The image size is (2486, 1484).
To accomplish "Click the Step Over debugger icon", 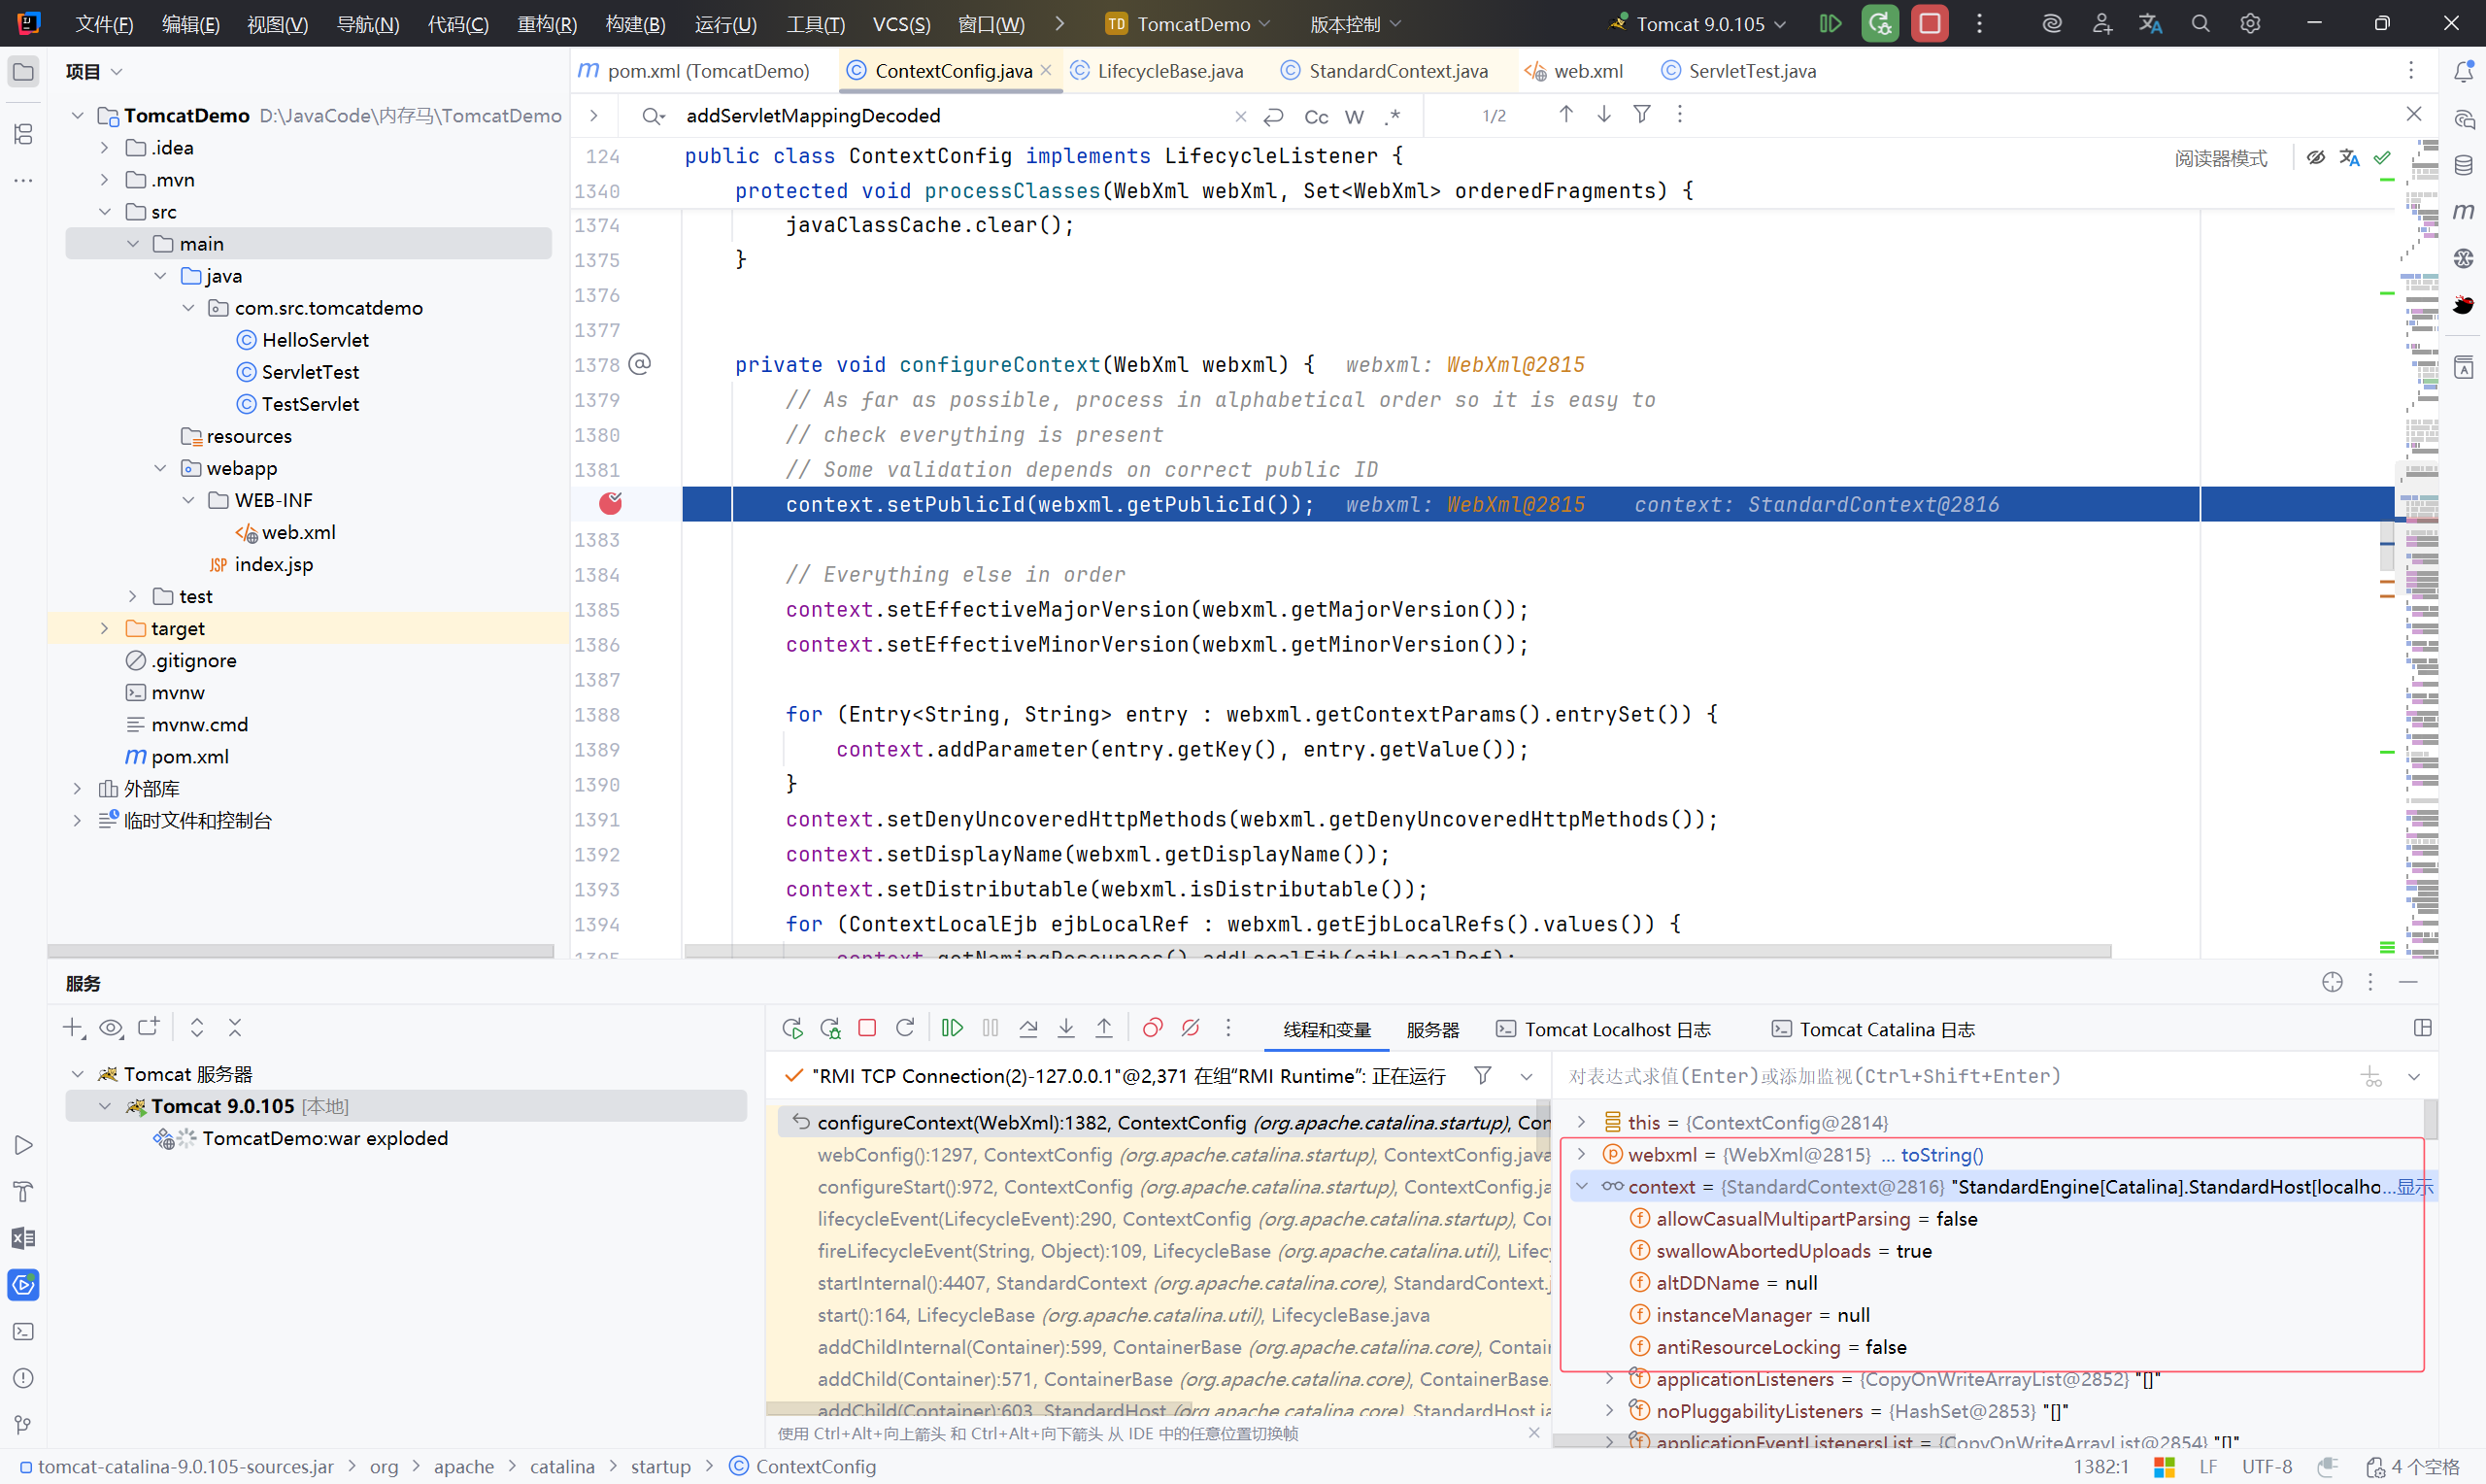I will click(x=1027, y=1028).
